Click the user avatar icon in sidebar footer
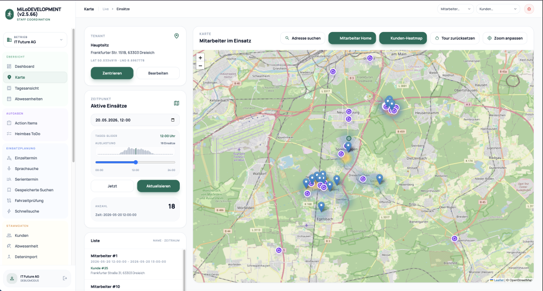543x291 pixels. 12,278
